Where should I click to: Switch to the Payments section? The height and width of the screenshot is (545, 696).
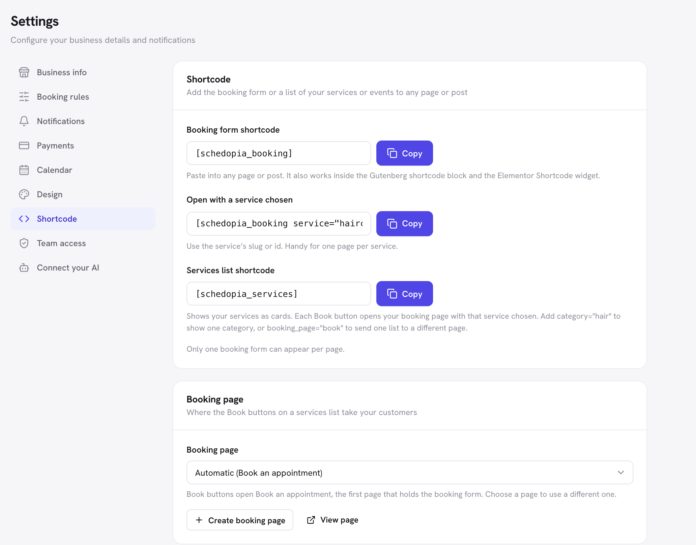tap(83, 145)
